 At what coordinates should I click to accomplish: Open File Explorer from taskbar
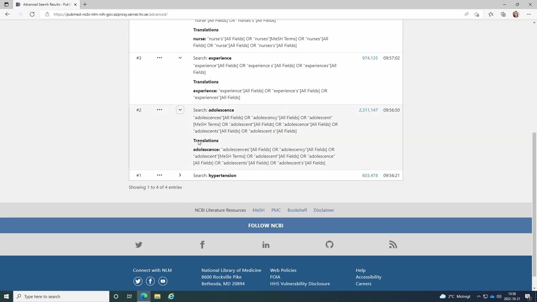[157, 297]
